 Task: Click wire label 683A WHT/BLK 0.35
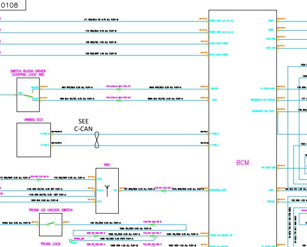click(165, 88)
